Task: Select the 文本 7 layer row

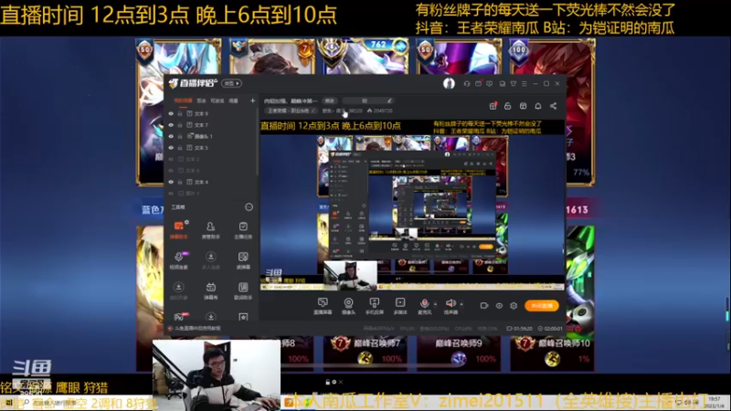Action: click(x=211, y=125)
